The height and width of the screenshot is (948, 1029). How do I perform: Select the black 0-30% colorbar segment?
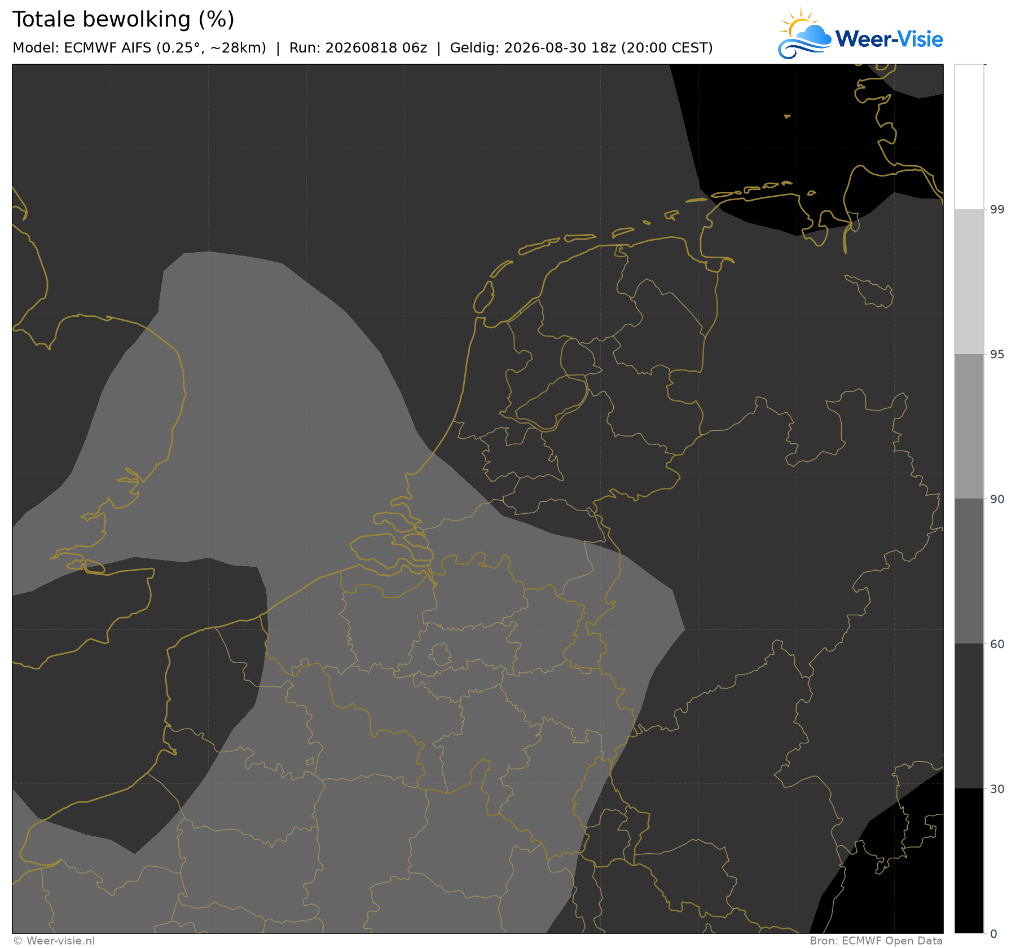[969, 861]
